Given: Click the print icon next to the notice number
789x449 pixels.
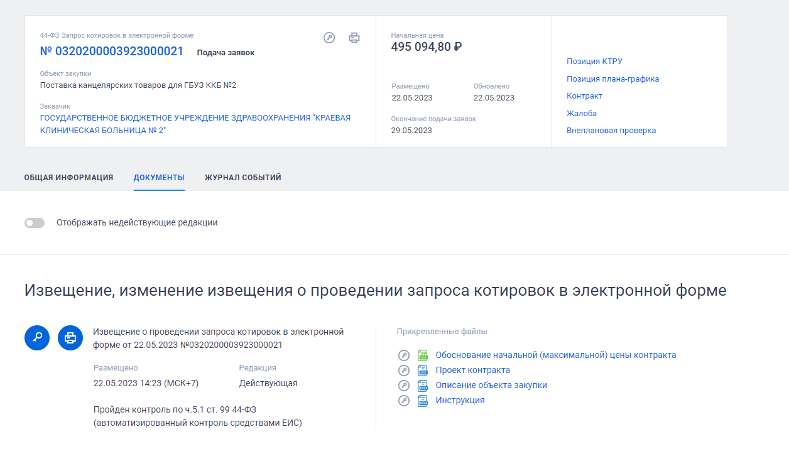Looking at the screenshot, I should coord(354,38).
